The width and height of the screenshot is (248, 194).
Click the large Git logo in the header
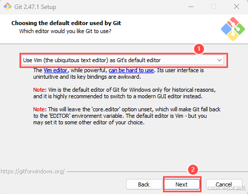(x=233, y=29)
